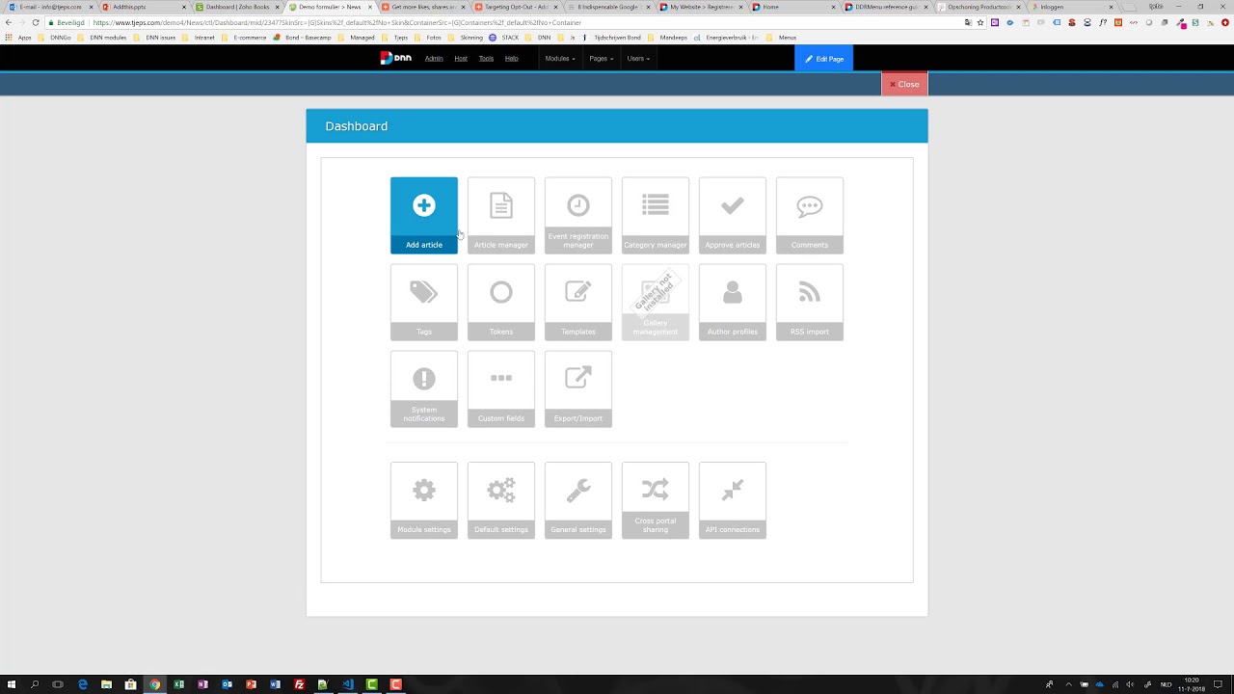
Task: Open the Cross portal sharing tile
Action: click(656, 500)
